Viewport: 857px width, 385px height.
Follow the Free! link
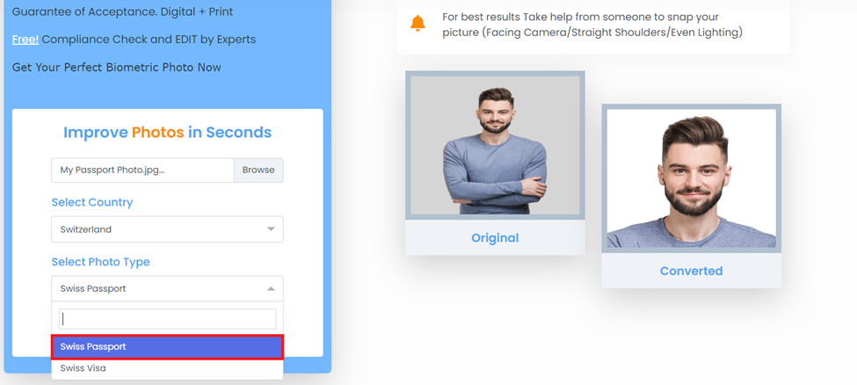[x=25, y=40]
